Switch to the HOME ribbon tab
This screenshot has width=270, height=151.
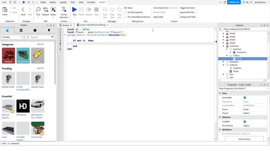pos(43,3)
